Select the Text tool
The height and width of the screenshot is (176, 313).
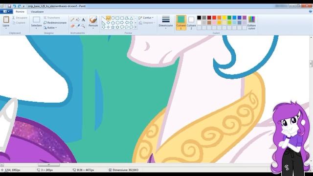point(83,20)
